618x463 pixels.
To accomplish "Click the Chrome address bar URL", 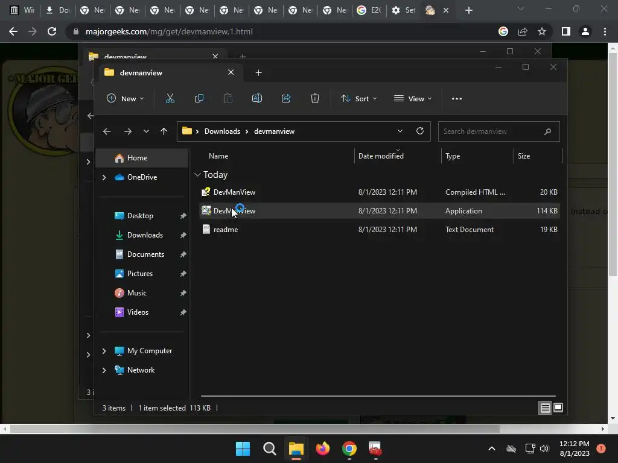I will point(169,31).
